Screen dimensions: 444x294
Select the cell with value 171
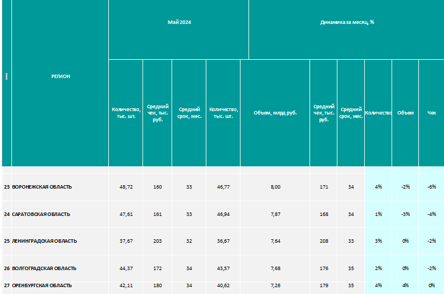[x=324, y=187]
